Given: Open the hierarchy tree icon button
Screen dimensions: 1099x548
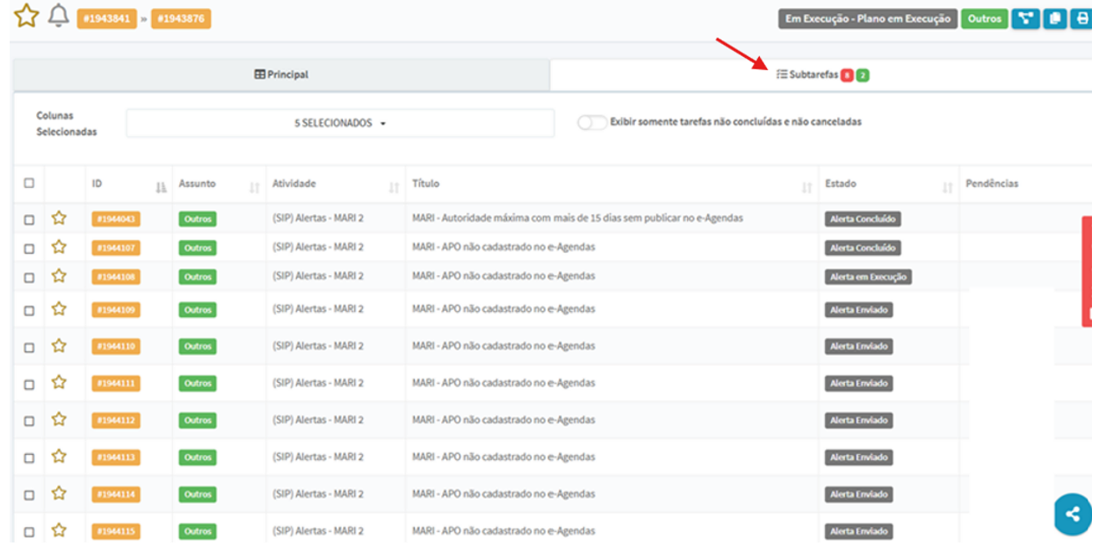Looking at the screenshot, I should click(1025, 18).
